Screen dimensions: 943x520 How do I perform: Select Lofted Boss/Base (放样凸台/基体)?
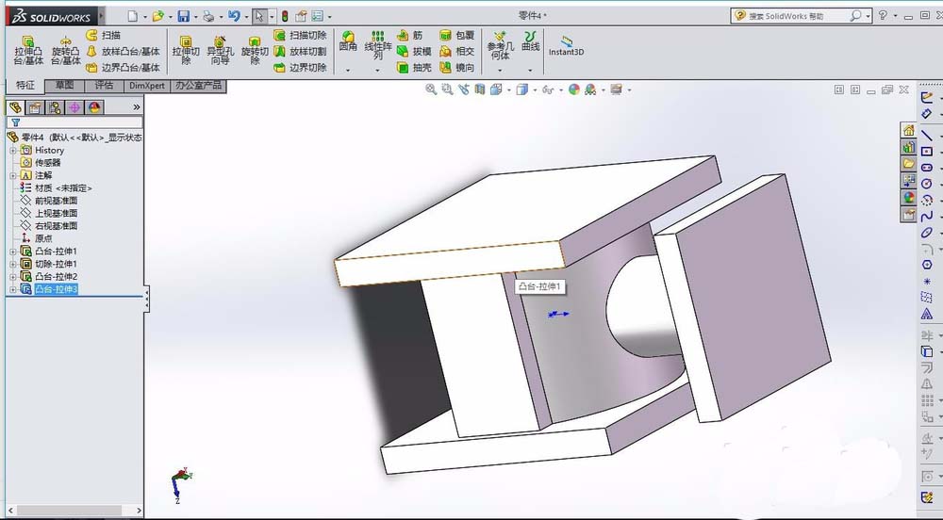tap(124, 52)
